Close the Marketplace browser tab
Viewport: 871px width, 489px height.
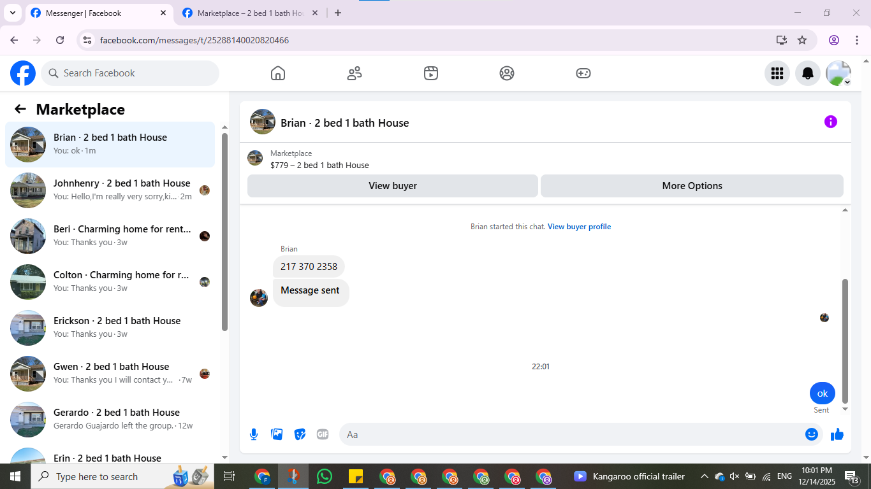pos(314,13)
